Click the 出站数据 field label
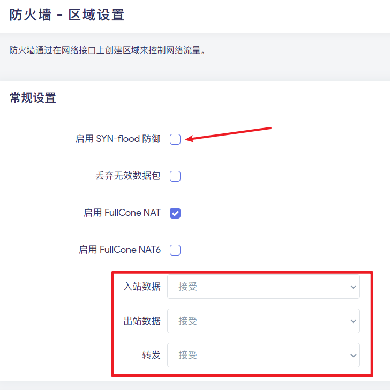The image size is (390, 390). pyautogui.click(x=142, y=321)
